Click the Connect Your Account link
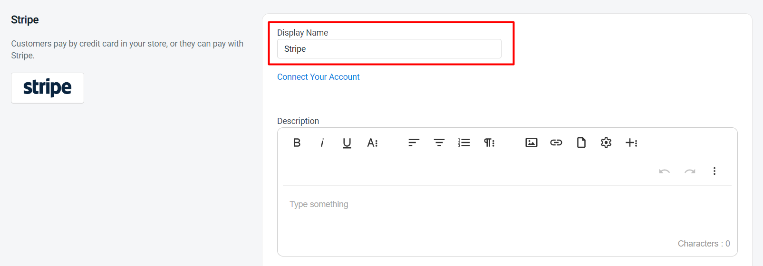 [x=319, y=77]
